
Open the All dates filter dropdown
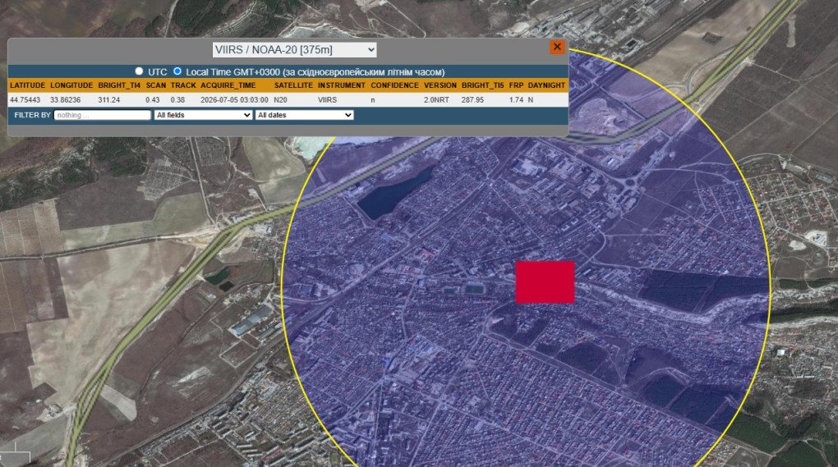(304, 115)
